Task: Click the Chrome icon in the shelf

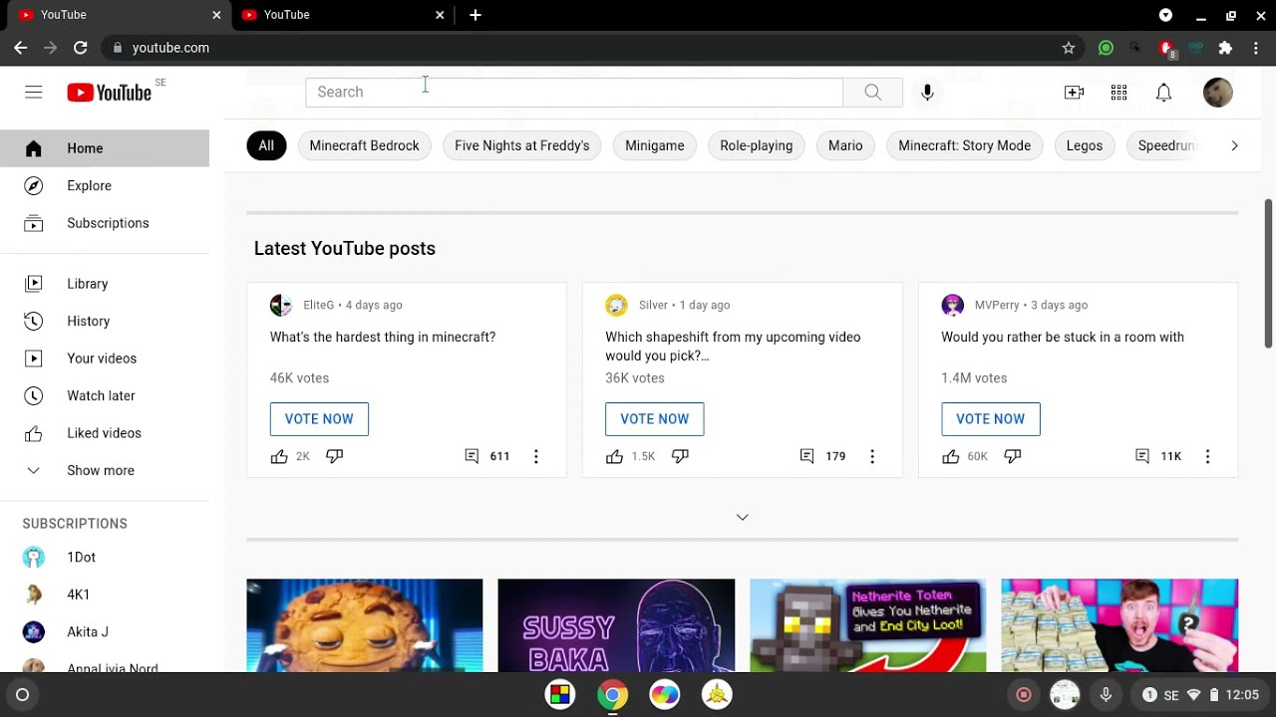Action: point(612,694)
